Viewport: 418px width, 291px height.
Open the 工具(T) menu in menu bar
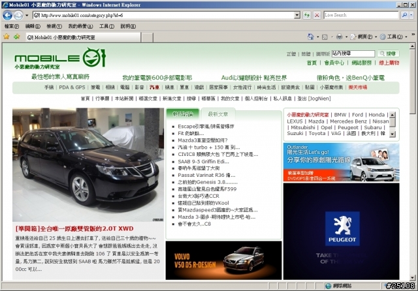coord(106,26)
